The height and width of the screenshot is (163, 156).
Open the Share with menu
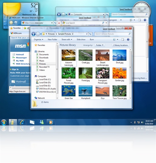click(x=67, y=40)
